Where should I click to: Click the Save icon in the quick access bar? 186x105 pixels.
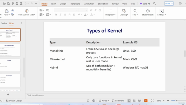(x=8, y=3)
